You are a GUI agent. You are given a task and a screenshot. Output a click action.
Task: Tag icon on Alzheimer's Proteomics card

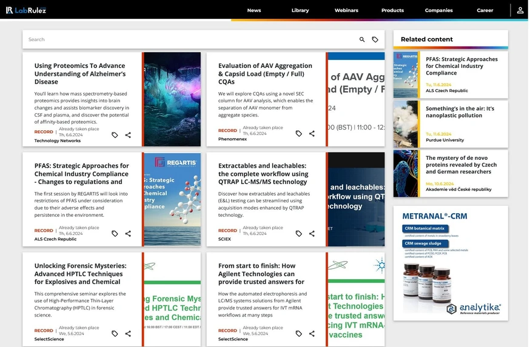click(115, 135)
